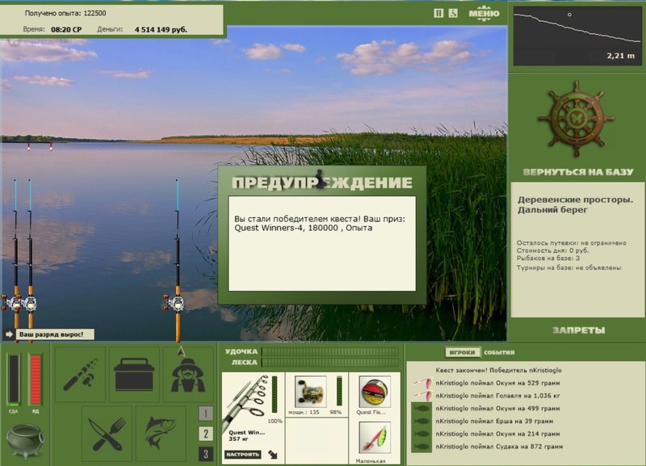Click the ship's wheel icon

[x=576, y=119]
